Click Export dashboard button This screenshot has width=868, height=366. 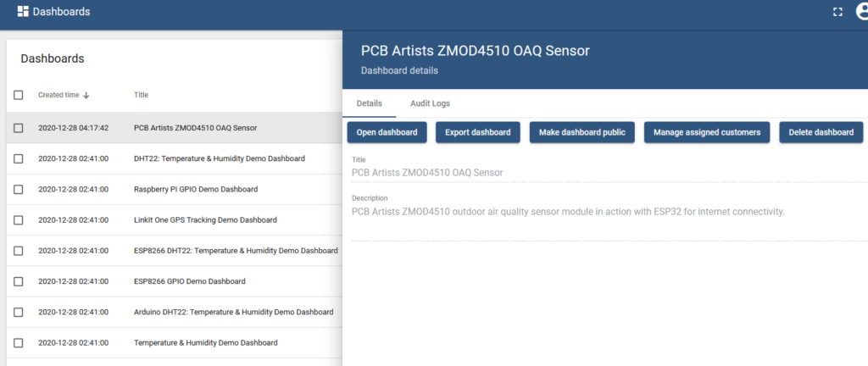(478, 132)
